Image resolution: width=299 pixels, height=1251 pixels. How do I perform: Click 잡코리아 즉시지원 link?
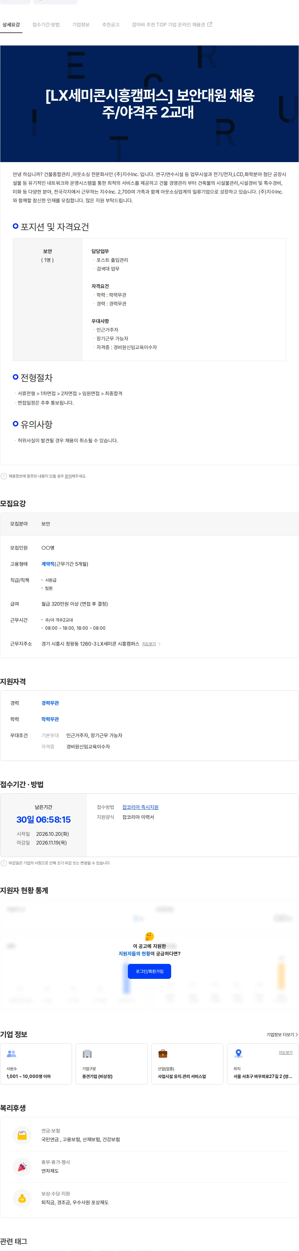pyautogui.click(x=140, y=807)
